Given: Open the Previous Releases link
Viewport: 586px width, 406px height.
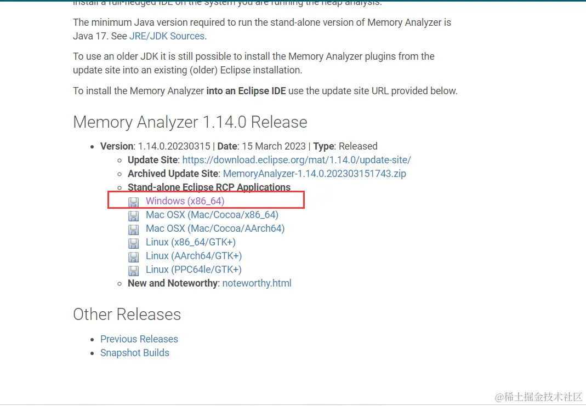Looking at the screenshot, I should pos(139,339).
